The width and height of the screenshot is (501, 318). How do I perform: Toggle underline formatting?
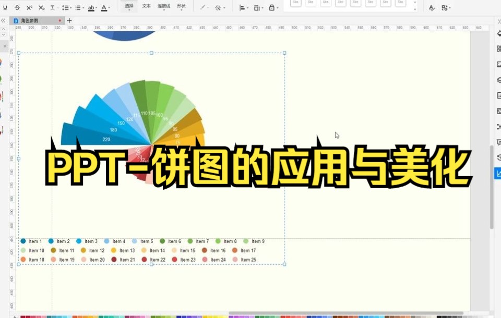click(x=5, y=7)
